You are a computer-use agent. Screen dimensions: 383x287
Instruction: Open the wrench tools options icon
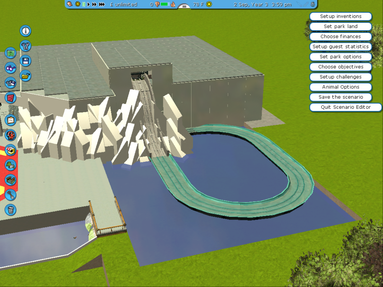click(25, 46)
